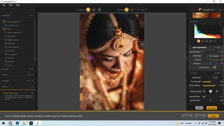Click the Cancel button
This screenshot has height=126, width=224.
(x=187, y=116)
